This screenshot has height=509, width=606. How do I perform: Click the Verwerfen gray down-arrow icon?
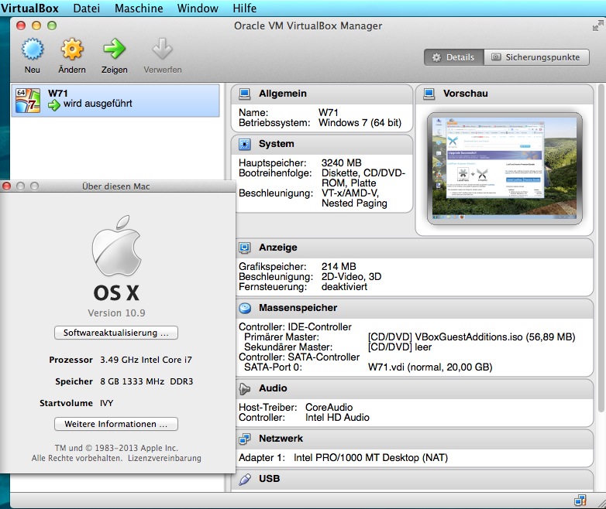pos(162,49)
